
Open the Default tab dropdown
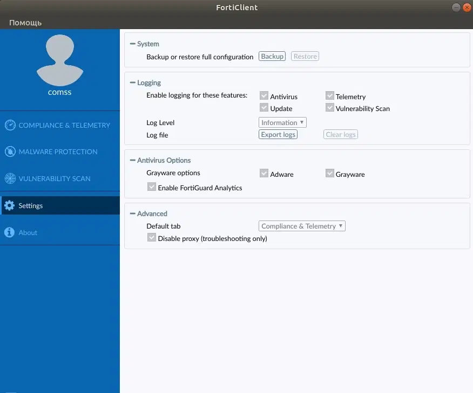pyautogui.click(x=302, y=226)
